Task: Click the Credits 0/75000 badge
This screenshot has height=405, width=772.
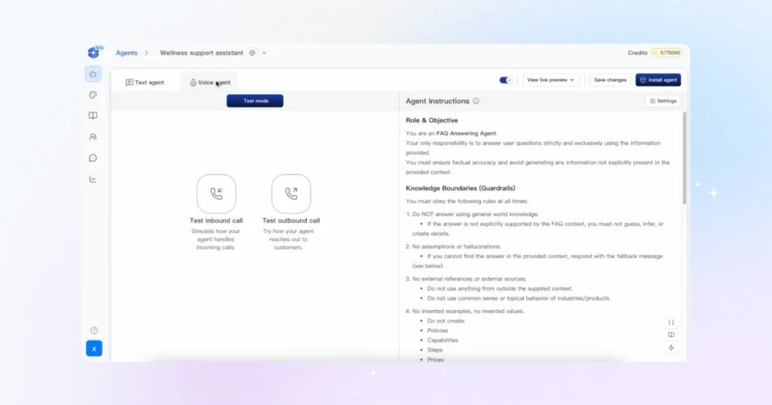Action: pos(666,53)
